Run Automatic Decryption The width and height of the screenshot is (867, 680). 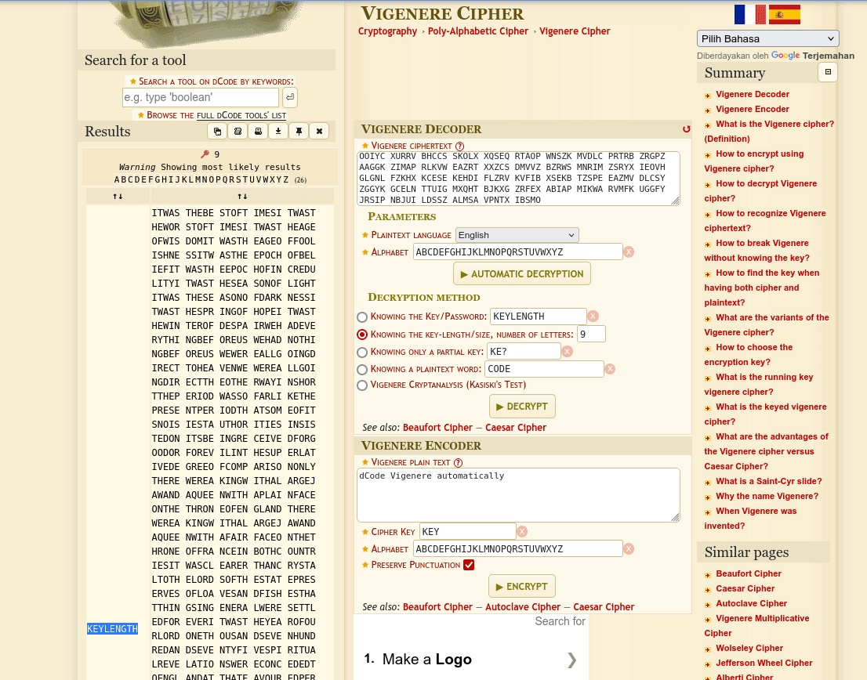[521, 273]
